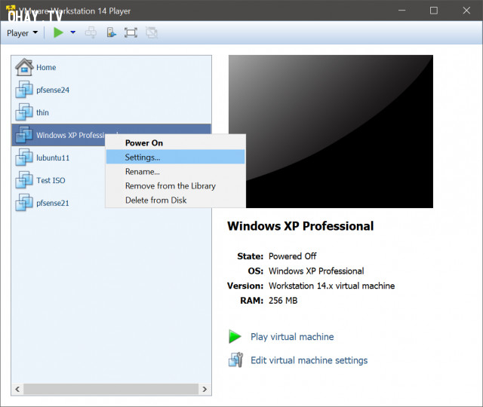Viewport: 483px width, 407px height.
Task: Close the VMware Player window
Action: 466,11
